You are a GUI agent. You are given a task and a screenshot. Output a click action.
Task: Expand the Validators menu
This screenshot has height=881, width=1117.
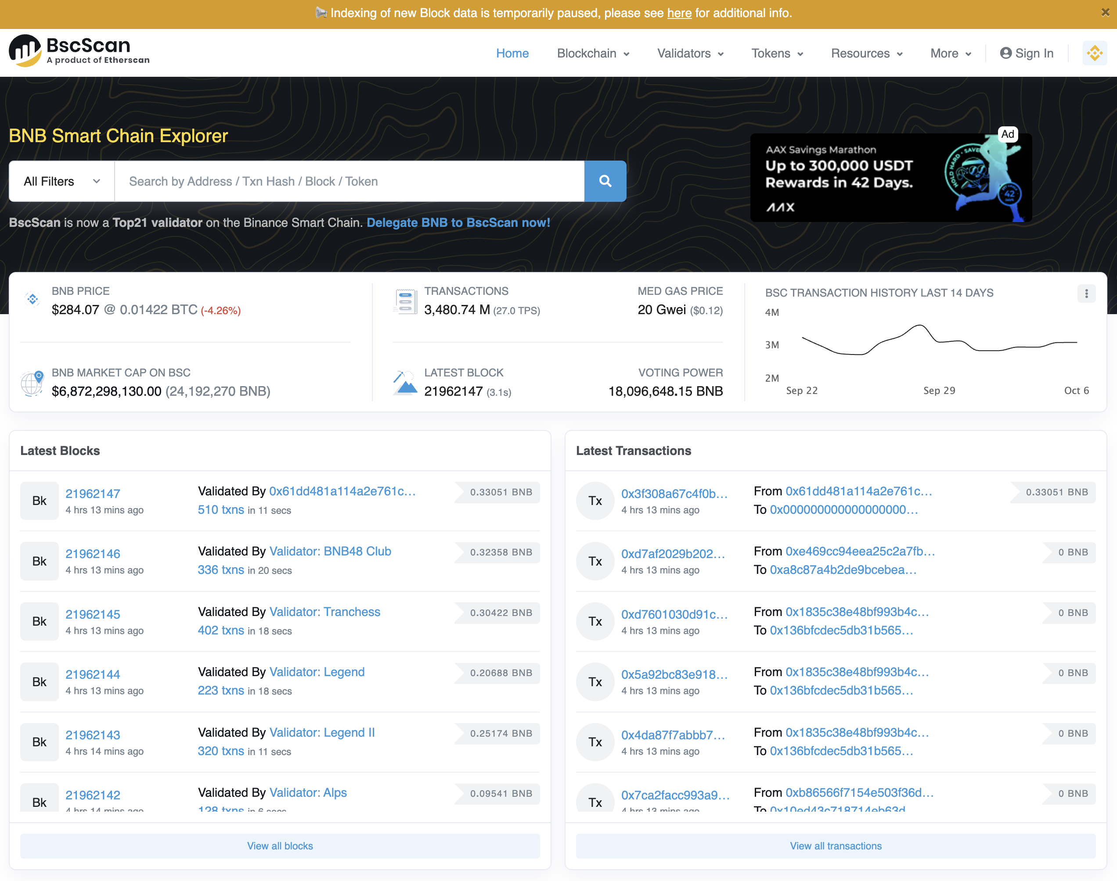click(690, 53)
